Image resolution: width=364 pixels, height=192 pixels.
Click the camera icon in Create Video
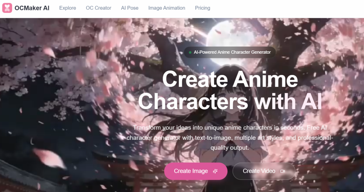[x=283, y=171]
